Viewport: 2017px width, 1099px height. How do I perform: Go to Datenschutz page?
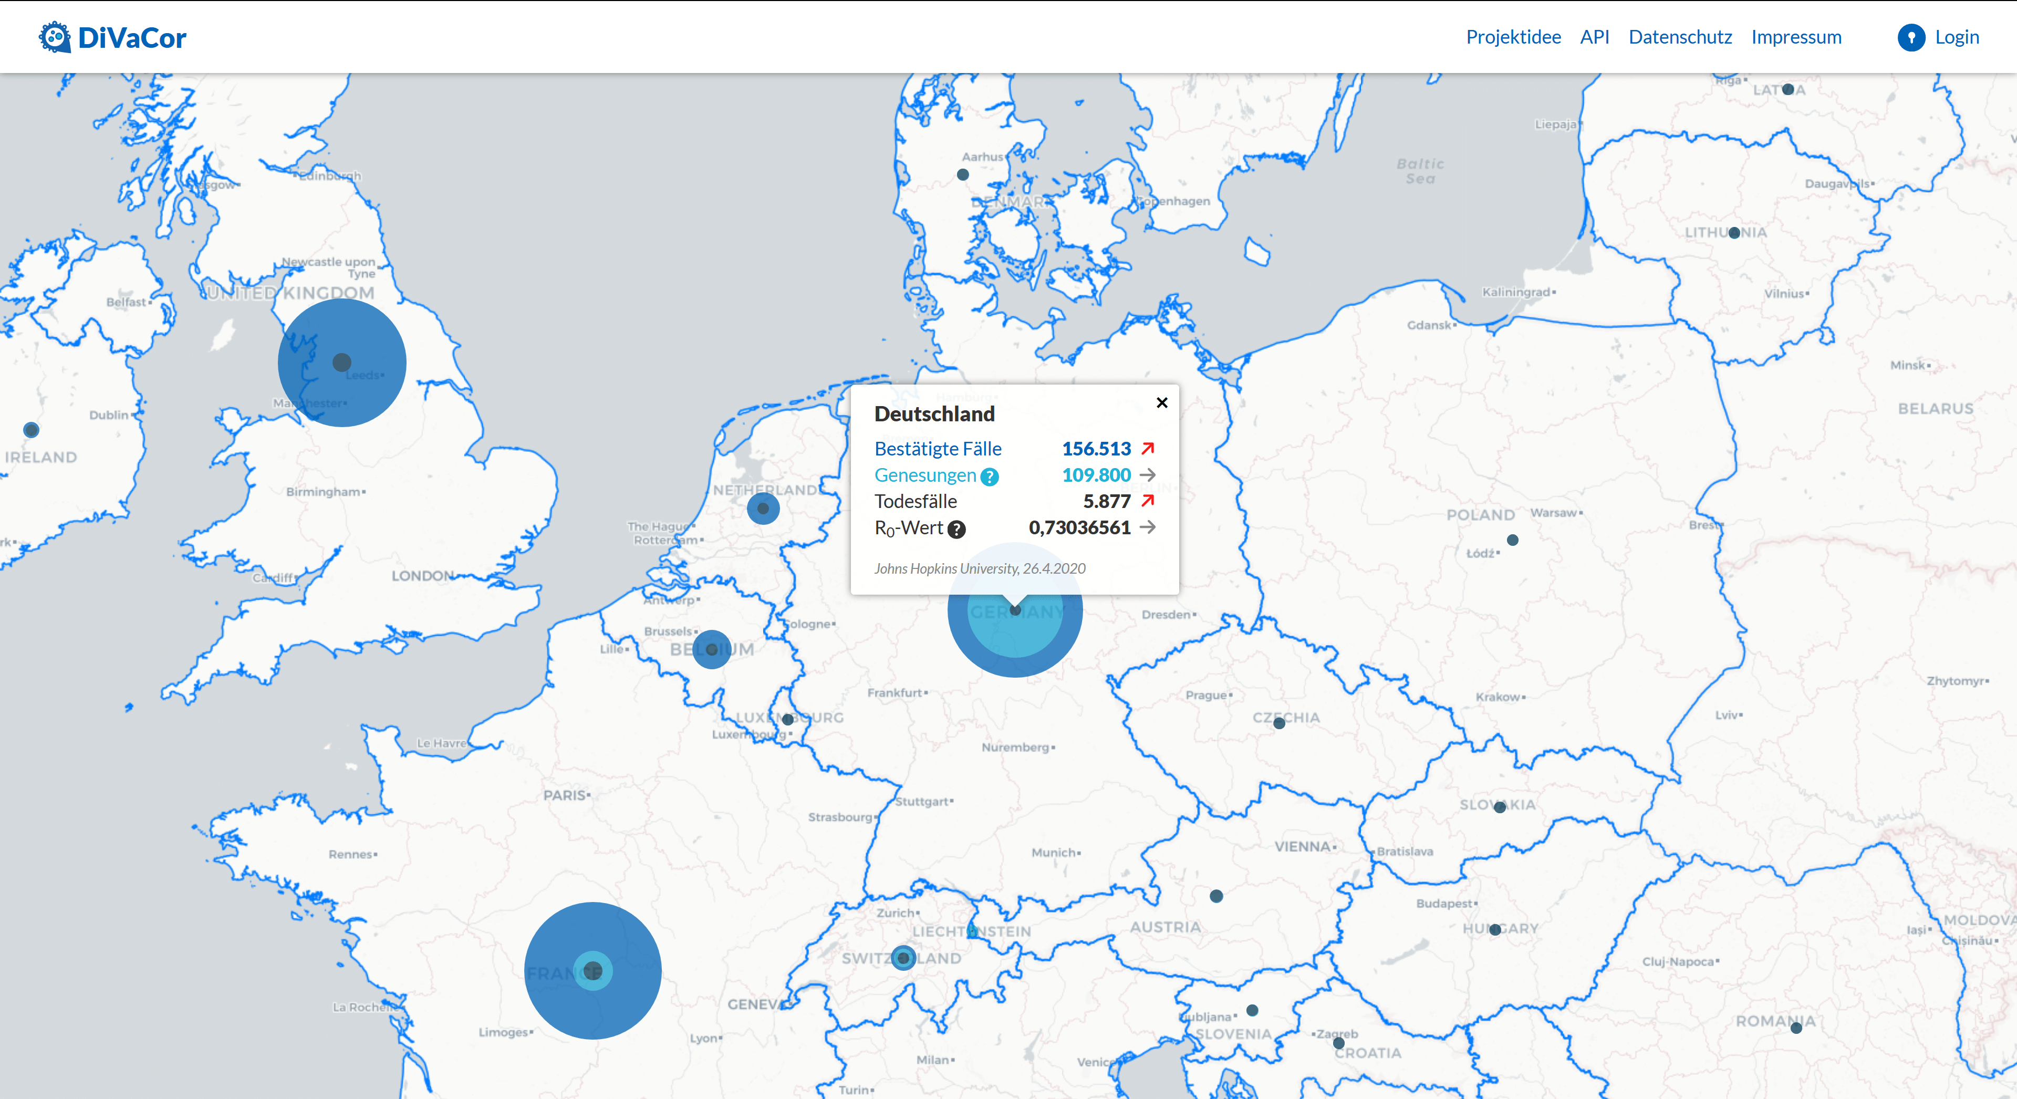pyautogui.click(x=1680, y=38)
